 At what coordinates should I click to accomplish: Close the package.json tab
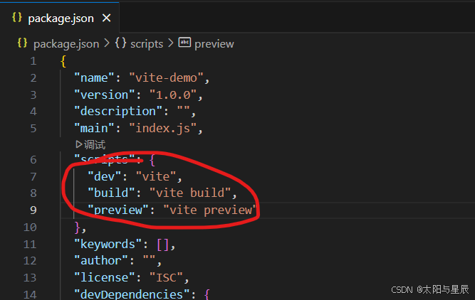(x=106, y=18)
